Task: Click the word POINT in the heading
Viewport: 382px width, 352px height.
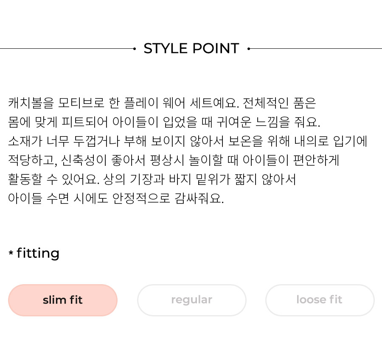Action: [x=216, y=48]
